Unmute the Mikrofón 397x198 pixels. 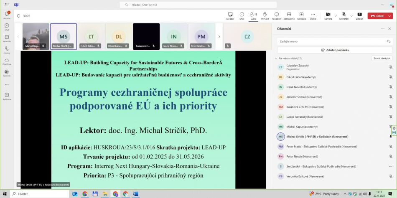pos(344,15)
